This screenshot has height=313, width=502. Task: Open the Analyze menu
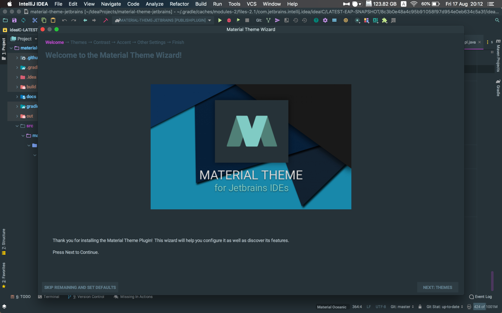154,4
